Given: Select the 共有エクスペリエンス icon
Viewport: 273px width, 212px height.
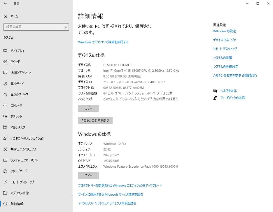Looking at the screenshot, I should (x=5, y=149).
